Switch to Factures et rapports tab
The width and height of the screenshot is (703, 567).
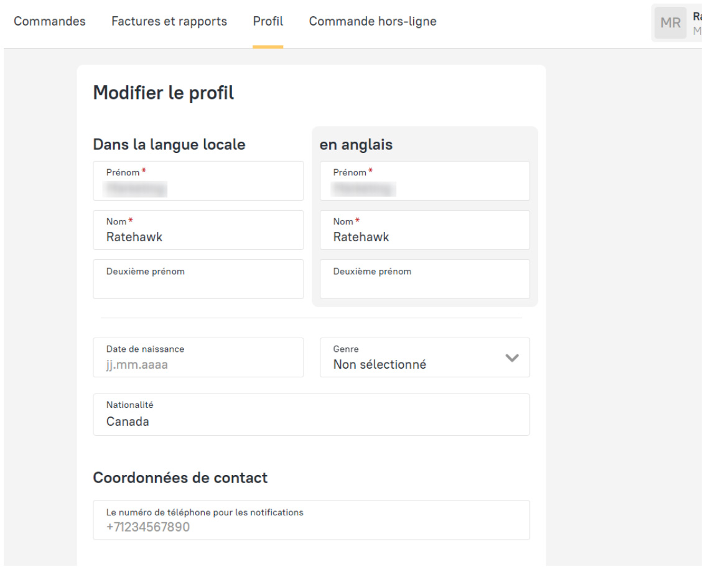[x=169, y=21]
